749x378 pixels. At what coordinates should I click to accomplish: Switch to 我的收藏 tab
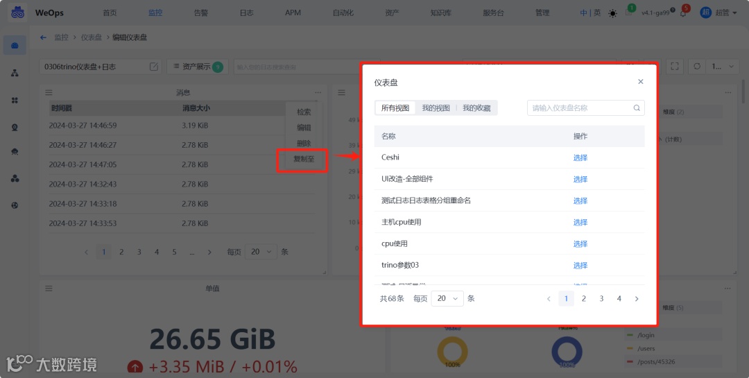(476, 108)
